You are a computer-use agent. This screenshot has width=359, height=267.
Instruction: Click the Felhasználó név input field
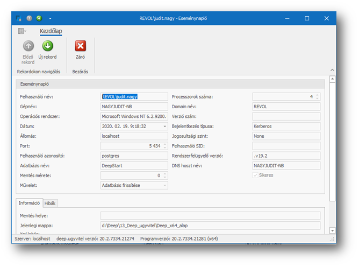[134, 97]
